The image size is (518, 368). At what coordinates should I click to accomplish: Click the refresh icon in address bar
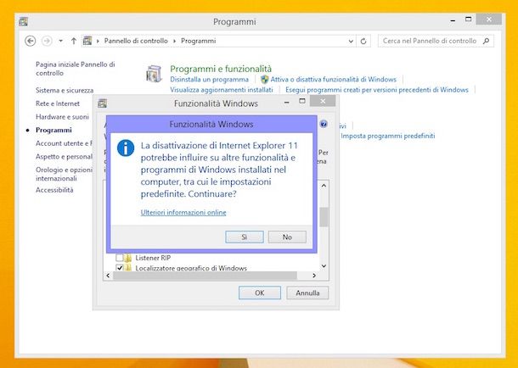click(x=363, y=42)
